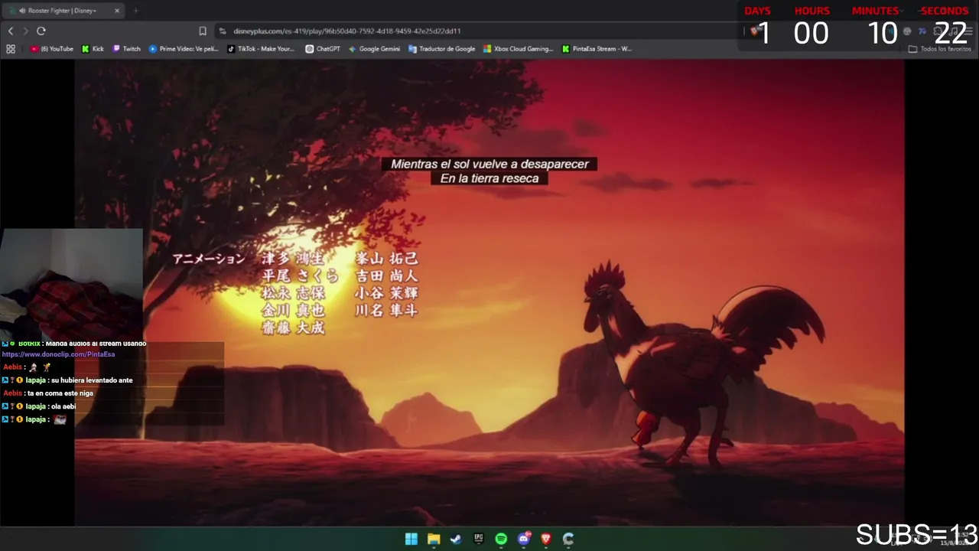Bookmark this page with the bookmark icon

click(x=203, y=31)
